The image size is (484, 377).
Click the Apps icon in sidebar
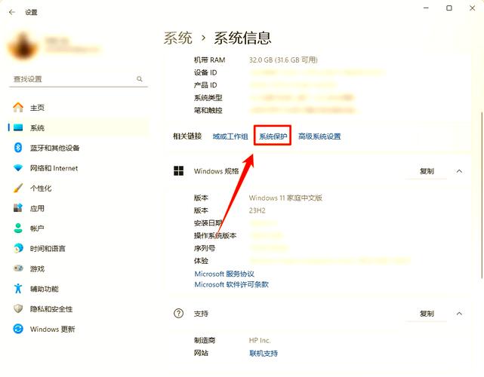[x=18, y=208]
